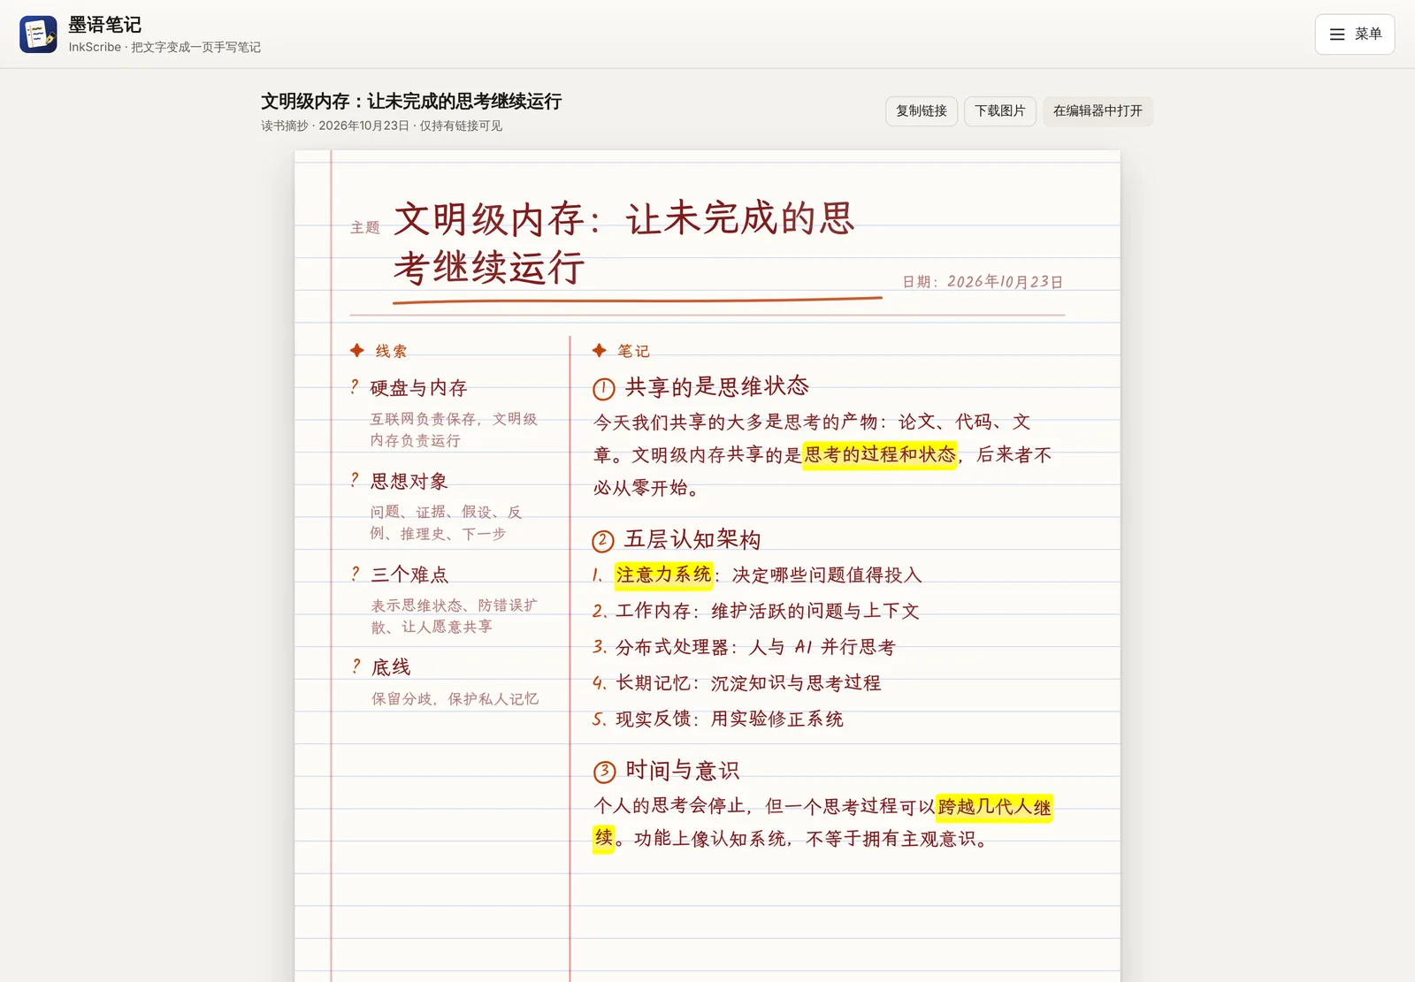Click the meta line 读书摘抄 · 2026年10月23日
The height and width of the screenshot is (982, 1415).
point(335,126)
